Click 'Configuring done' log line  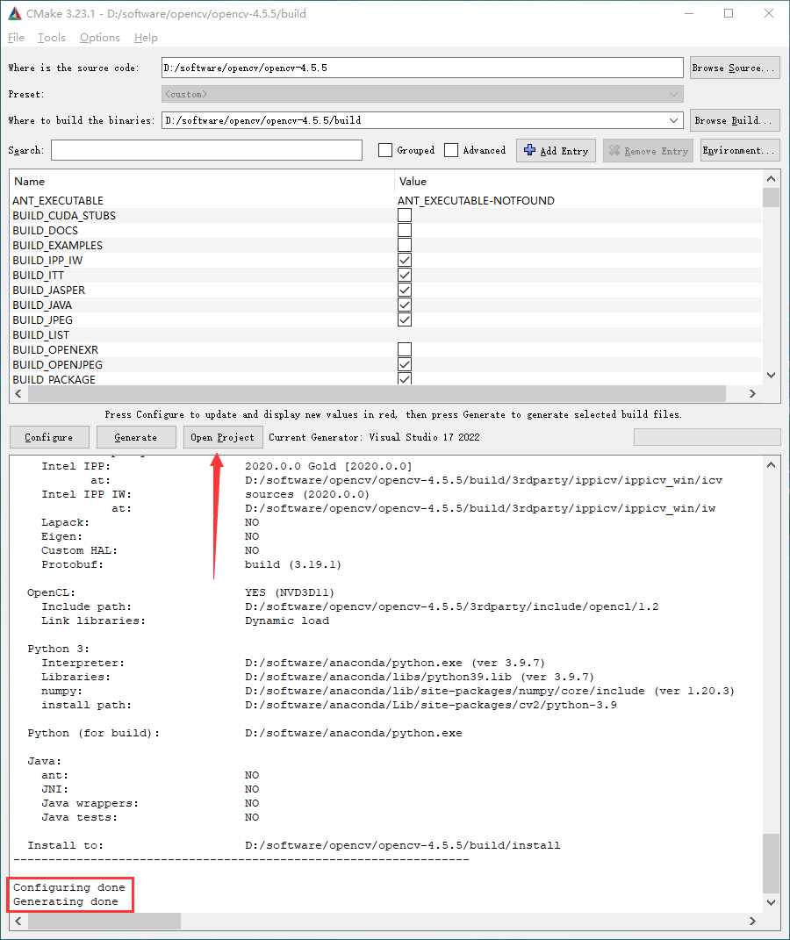pos(69,887)
